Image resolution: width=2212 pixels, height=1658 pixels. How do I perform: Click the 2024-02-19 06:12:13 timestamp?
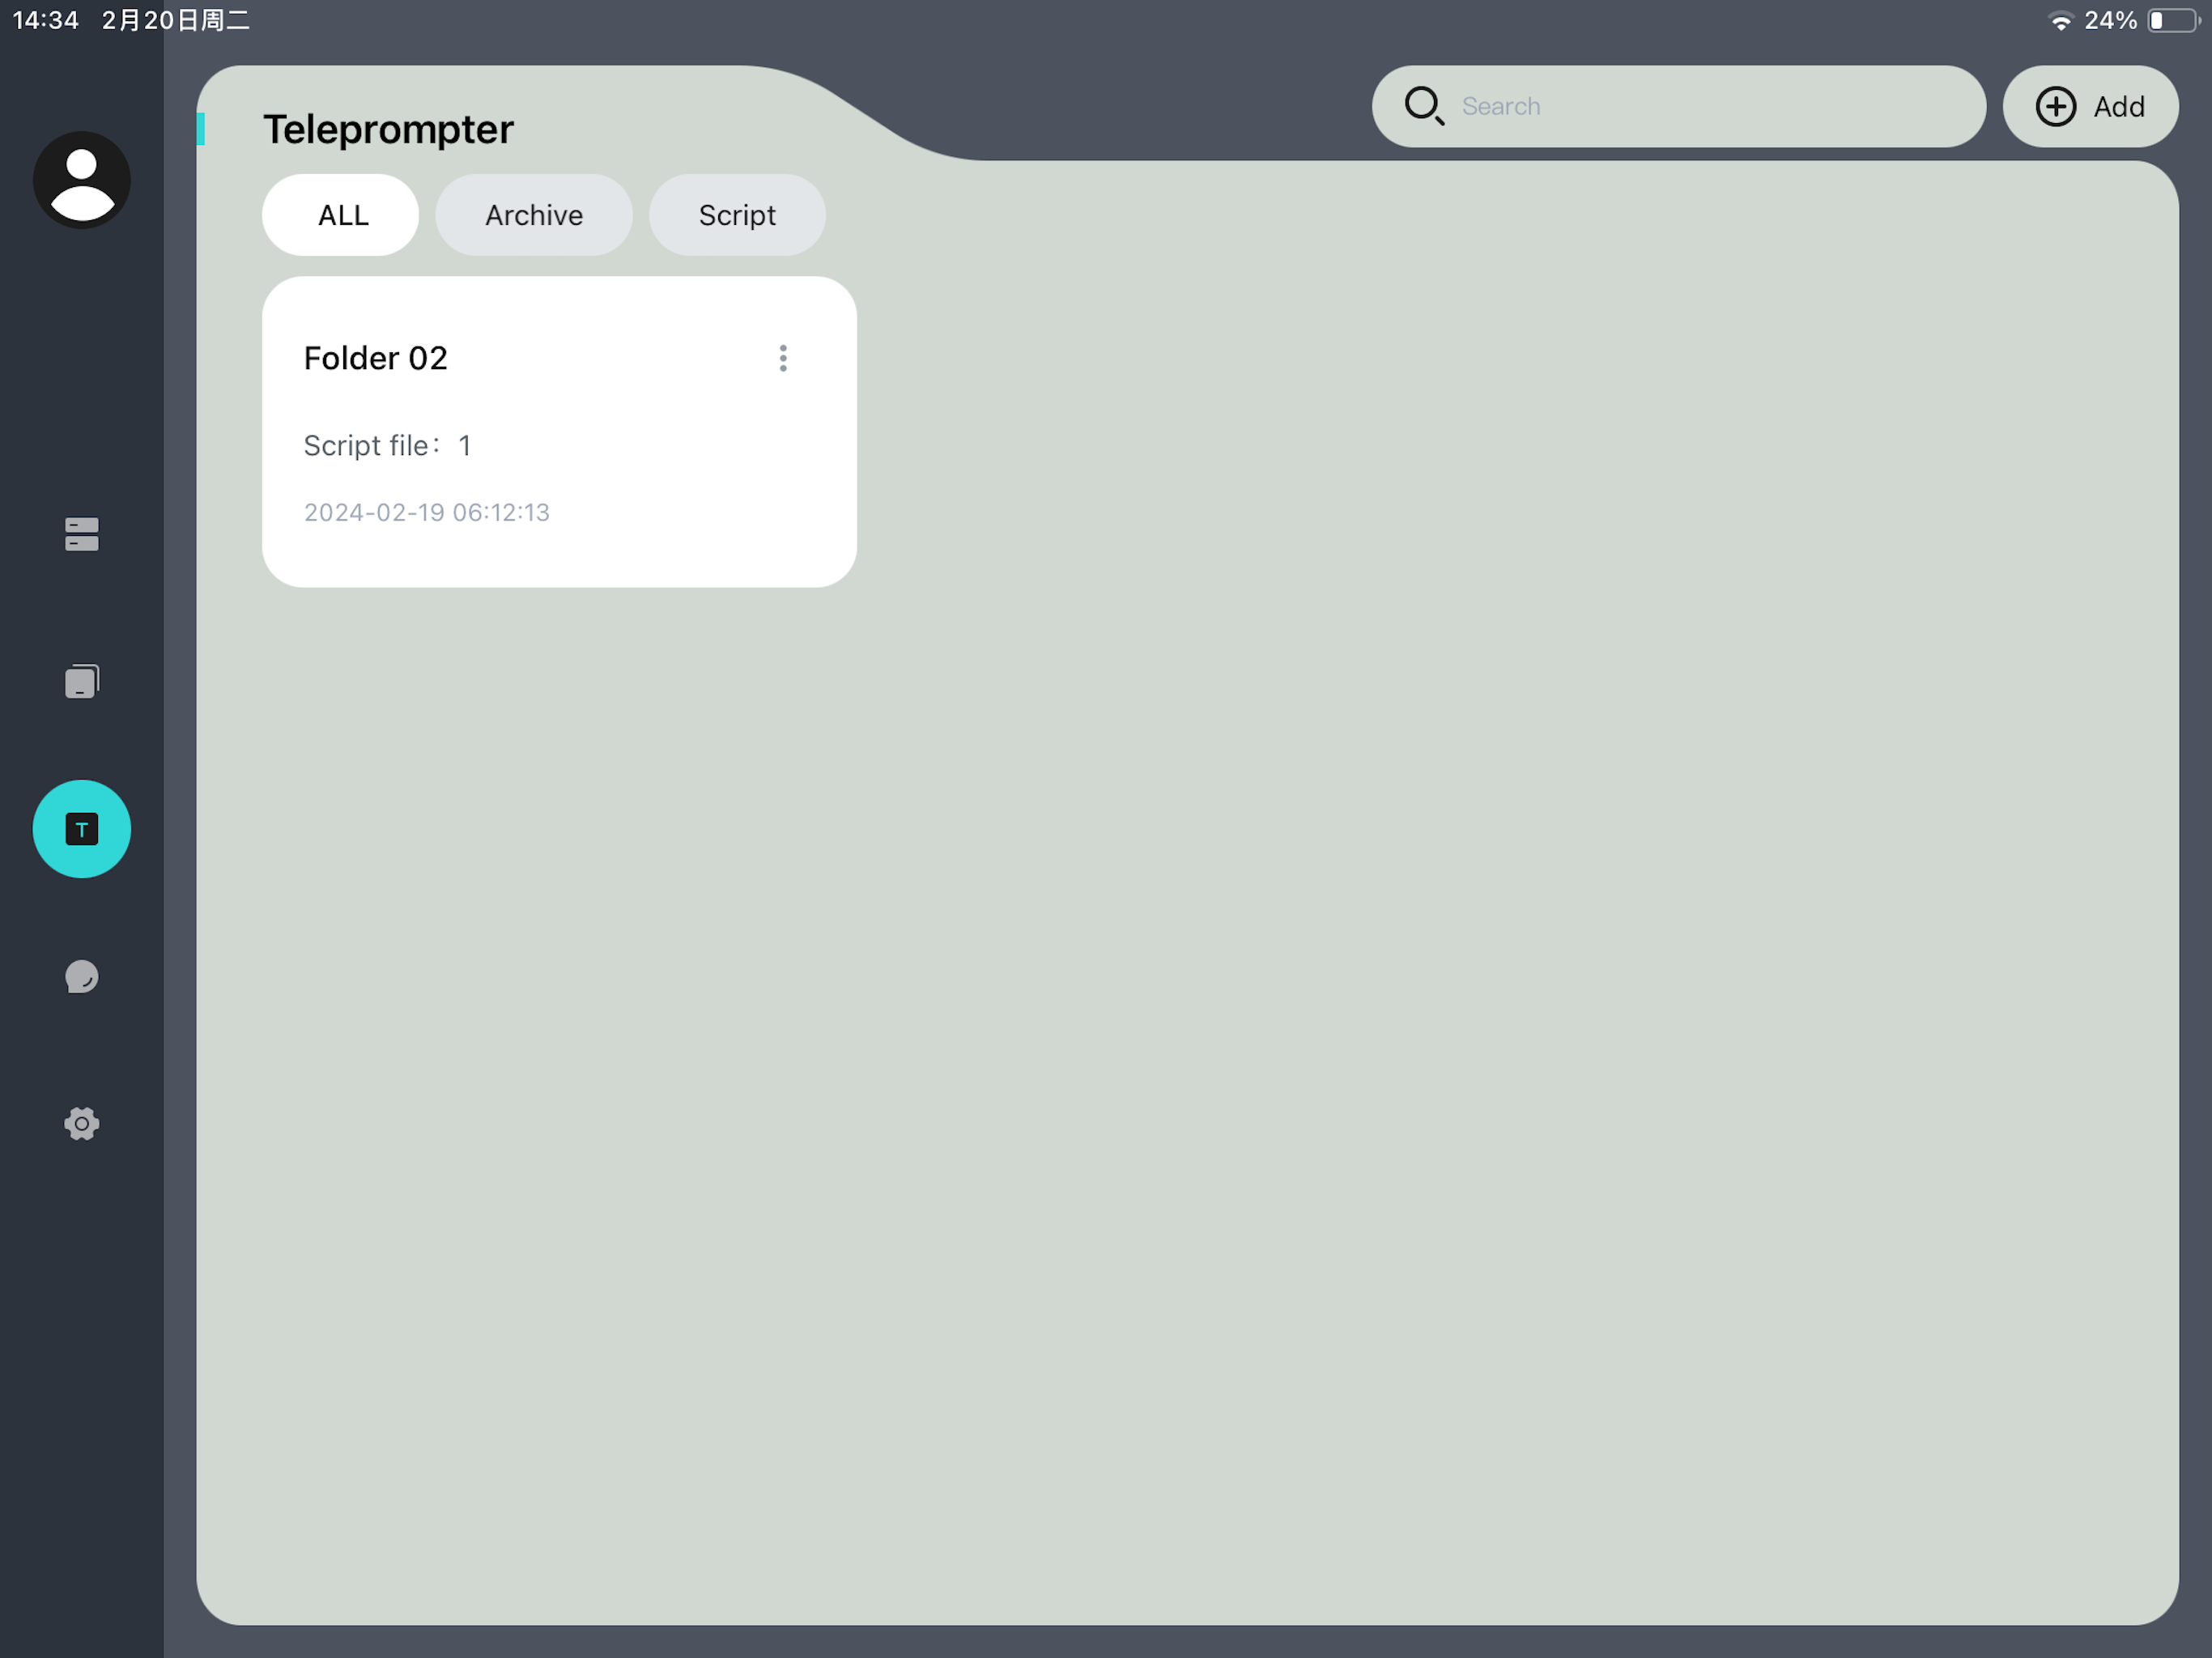[427, 512]
